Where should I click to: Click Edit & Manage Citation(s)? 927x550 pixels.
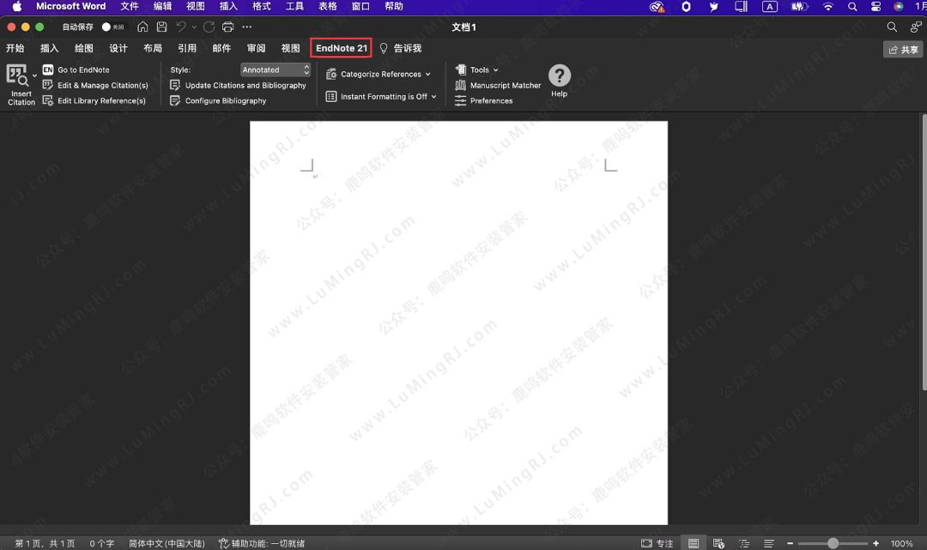102,86
